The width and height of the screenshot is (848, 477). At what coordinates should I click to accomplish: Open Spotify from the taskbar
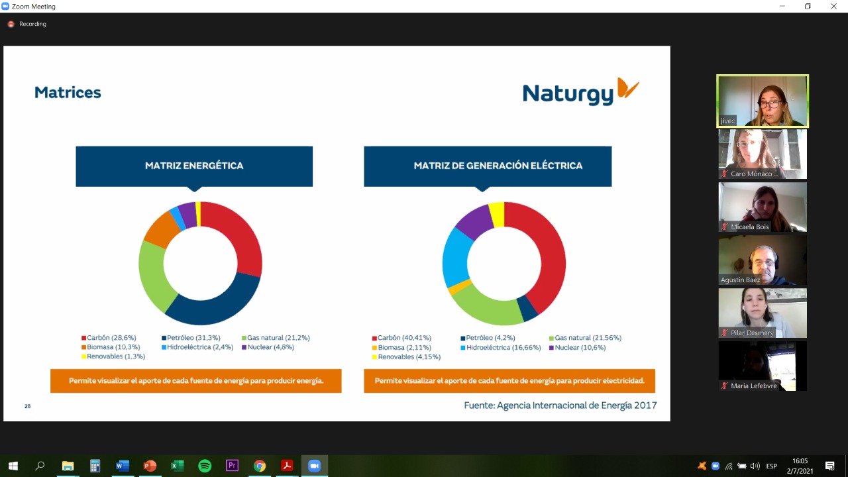pos(205,466)
